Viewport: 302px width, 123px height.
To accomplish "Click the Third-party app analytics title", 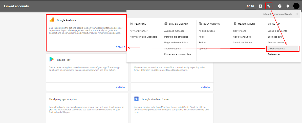I will point(63,100).
